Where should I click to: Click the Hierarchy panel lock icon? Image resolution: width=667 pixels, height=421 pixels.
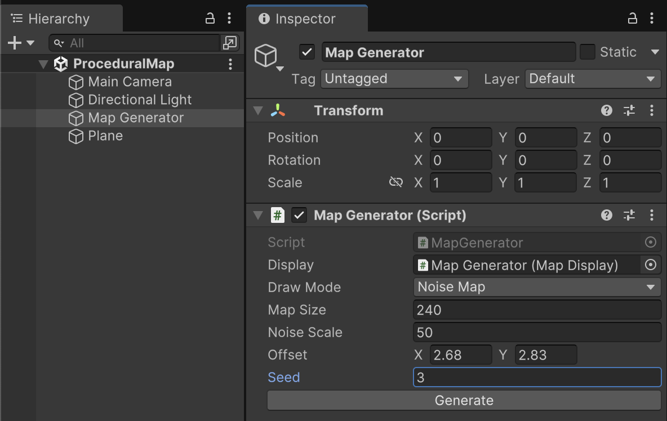(x=210, y=19)
